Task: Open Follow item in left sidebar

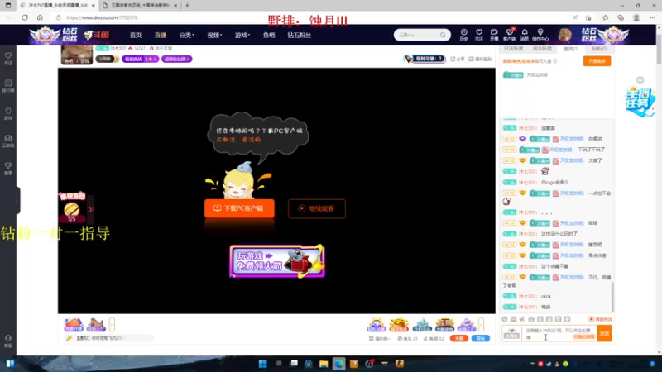Action: pos(8,58)
